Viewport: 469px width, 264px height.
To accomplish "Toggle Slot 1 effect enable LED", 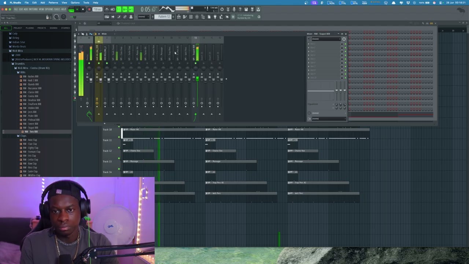I will point(345,44).
